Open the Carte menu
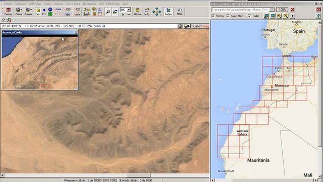 pyautogui.click(x=47, y=4)
